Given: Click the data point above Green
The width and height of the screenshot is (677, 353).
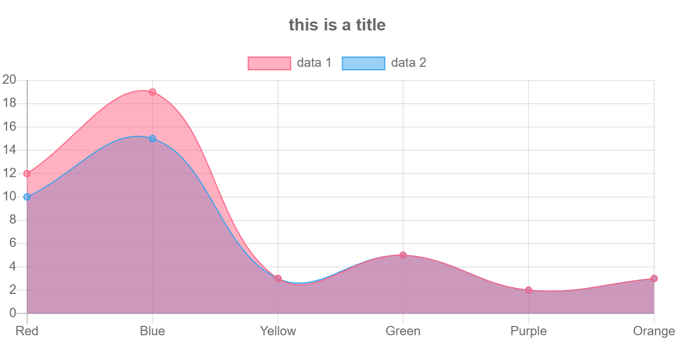Looking at the screenshot, I should click(403, 255).
